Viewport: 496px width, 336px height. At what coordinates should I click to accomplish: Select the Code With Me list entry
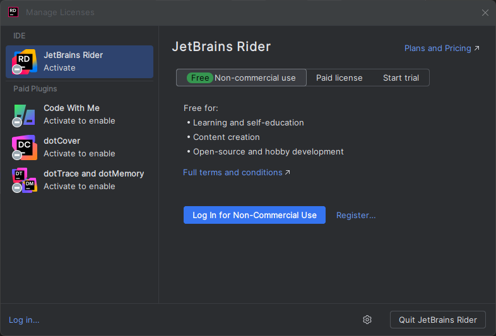(x=80, y=114)
